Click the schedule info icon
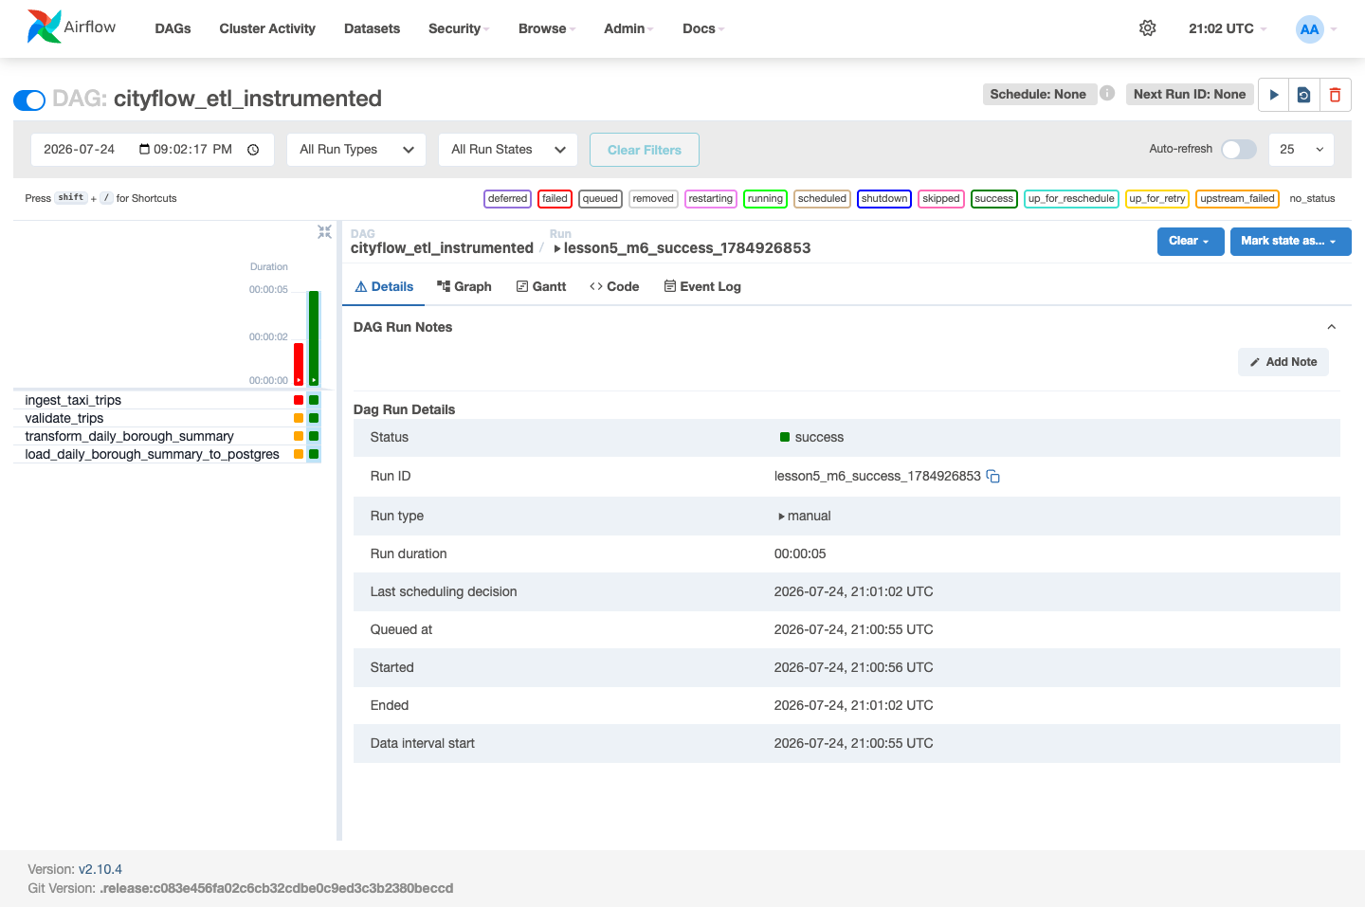The image size is (1365, 907). 1107,93
